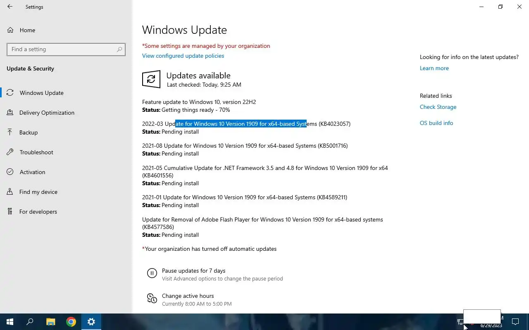Click the Troubleshoot wrench icon
The height and width of the screenshot is (330, 529).
point(10,152)
